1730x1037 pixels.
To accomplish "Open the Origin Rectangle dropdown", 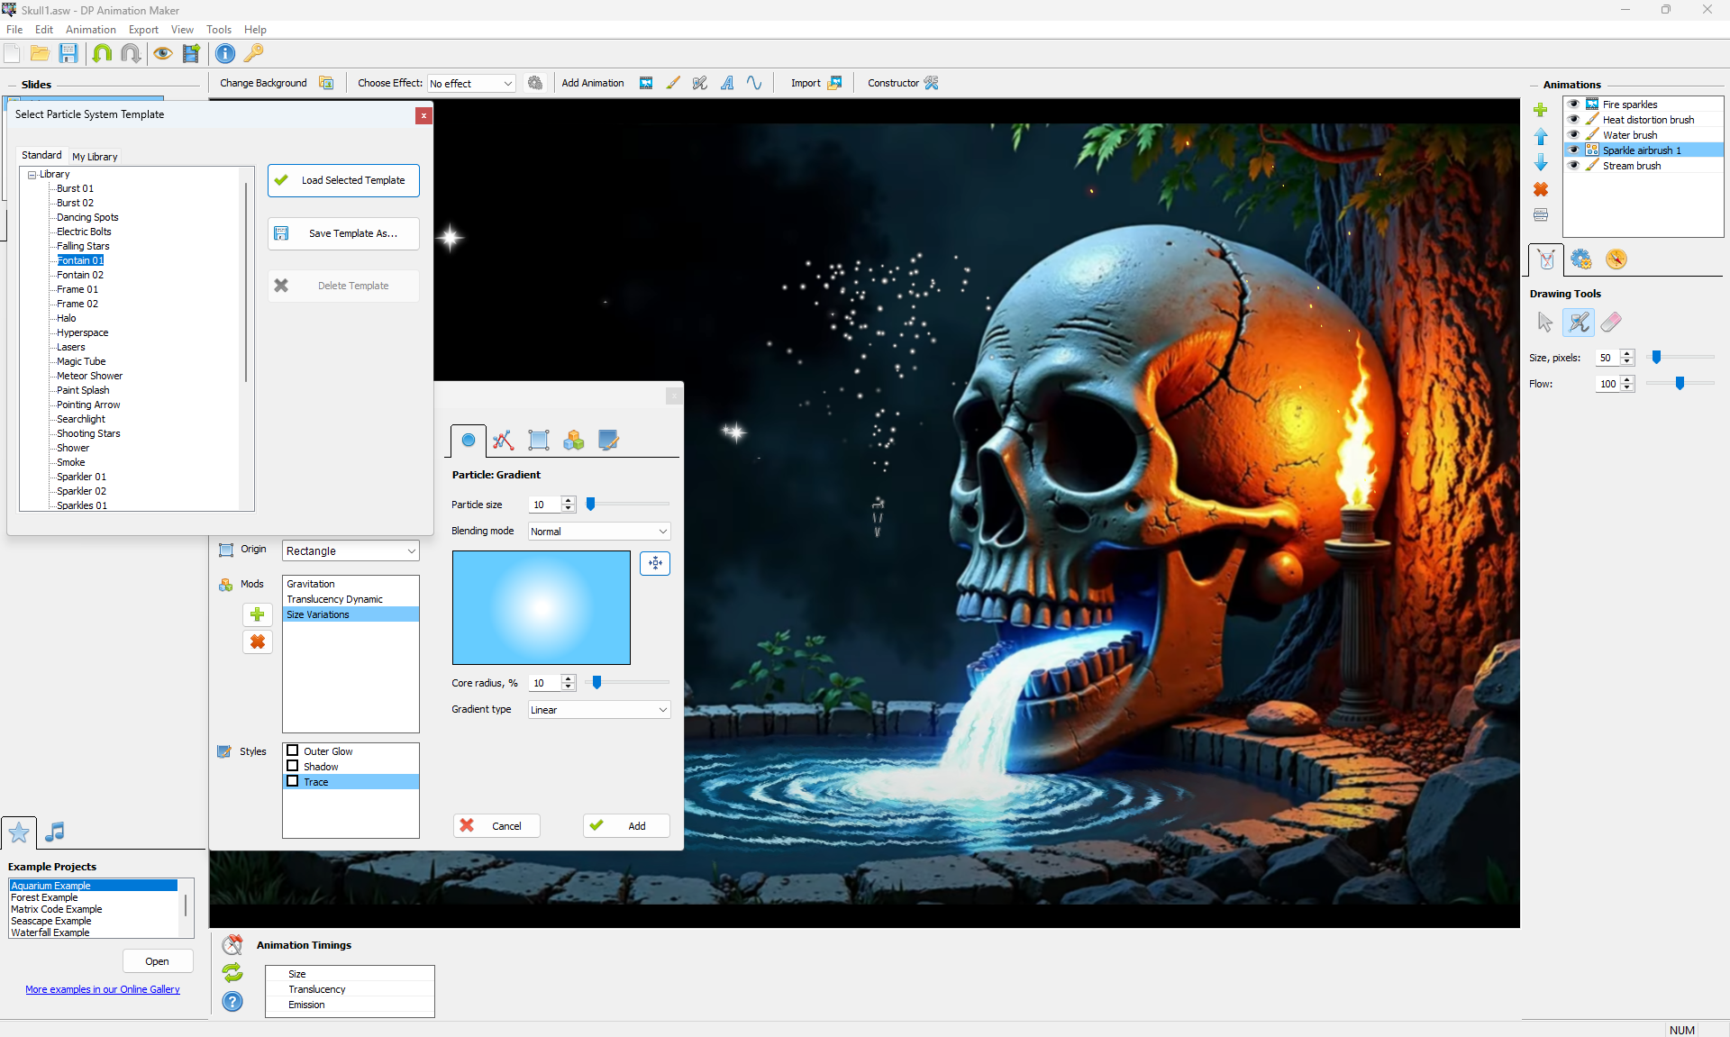I will click(x=351, y=550).
